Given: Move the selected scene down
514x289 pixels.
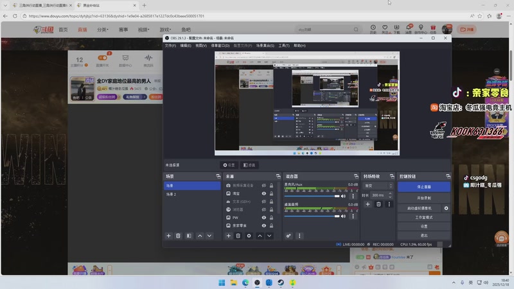Looking at the screenshot, I should click(x=209, y=236).
